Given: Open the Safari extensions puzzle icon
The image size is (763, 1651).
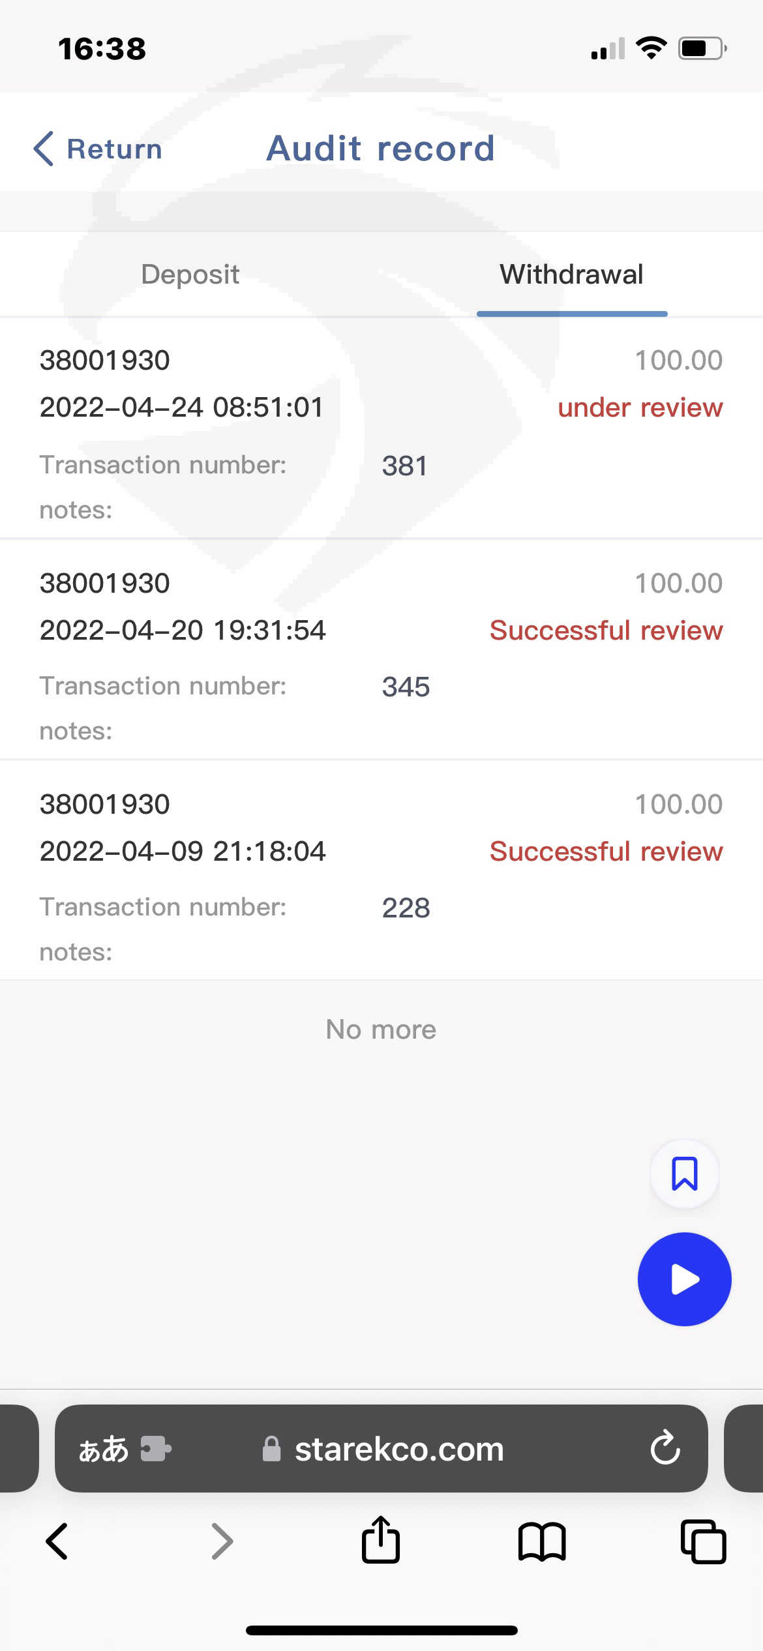Looking at the screenshot, I should point(156,1449).
